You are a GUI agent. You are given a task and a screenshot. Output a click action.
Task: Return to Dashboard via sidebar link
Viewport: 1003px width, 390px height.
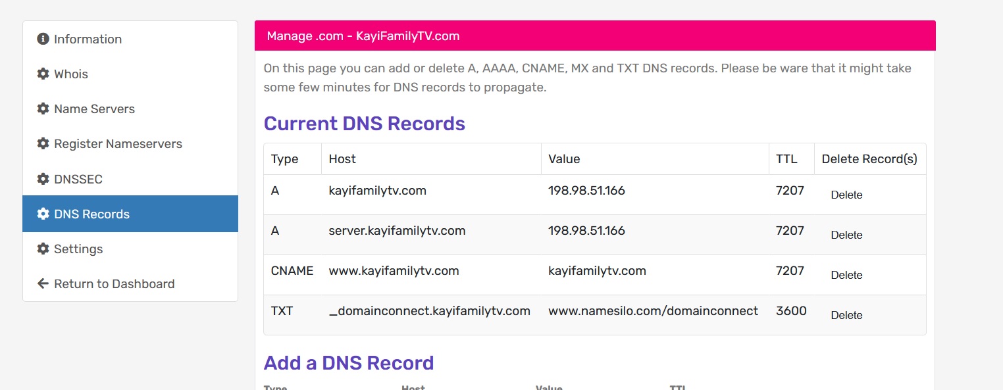pyautogui.click(x=130, y=283)
